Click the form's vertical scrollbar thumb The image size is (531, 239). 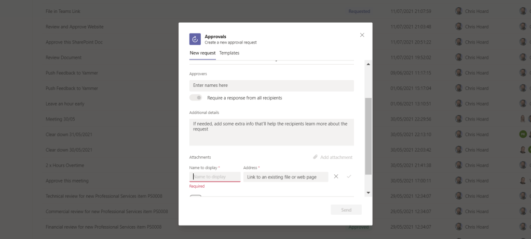pos(369,135)
